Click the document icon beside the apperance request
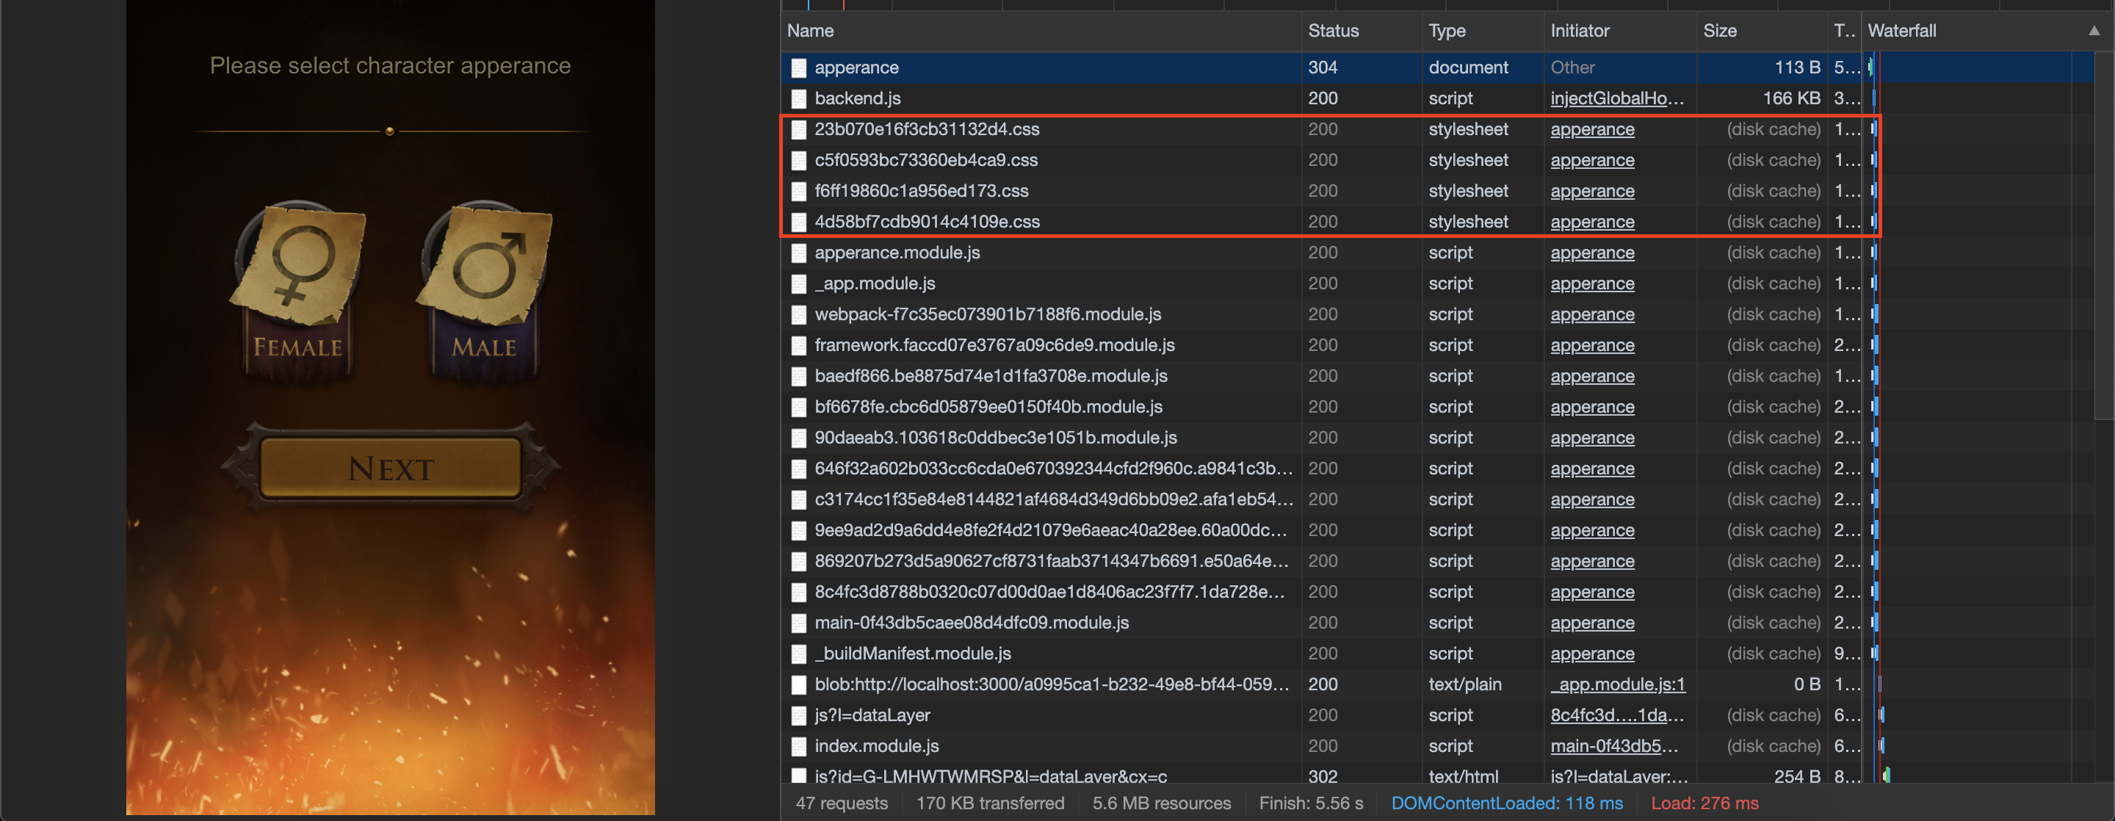 [x=798, y=68]
